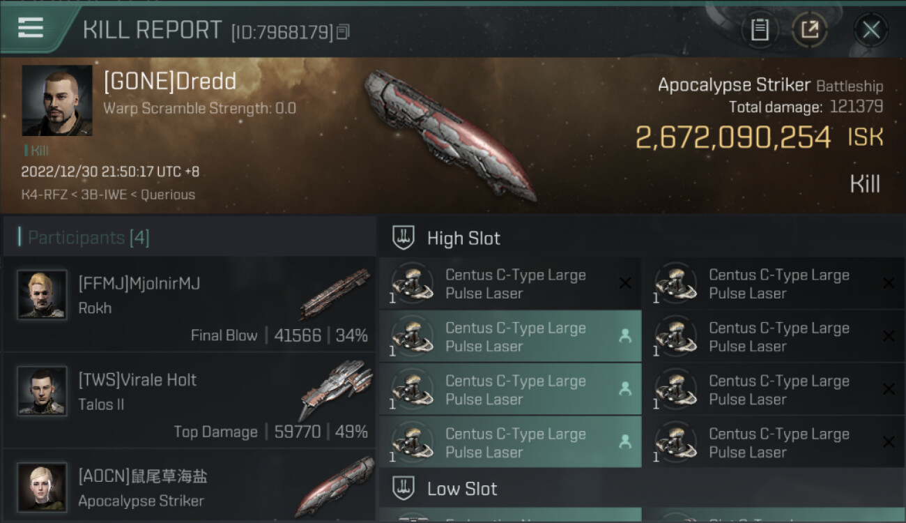
Task: Open the Participants [4] tab
Action: 89,238
